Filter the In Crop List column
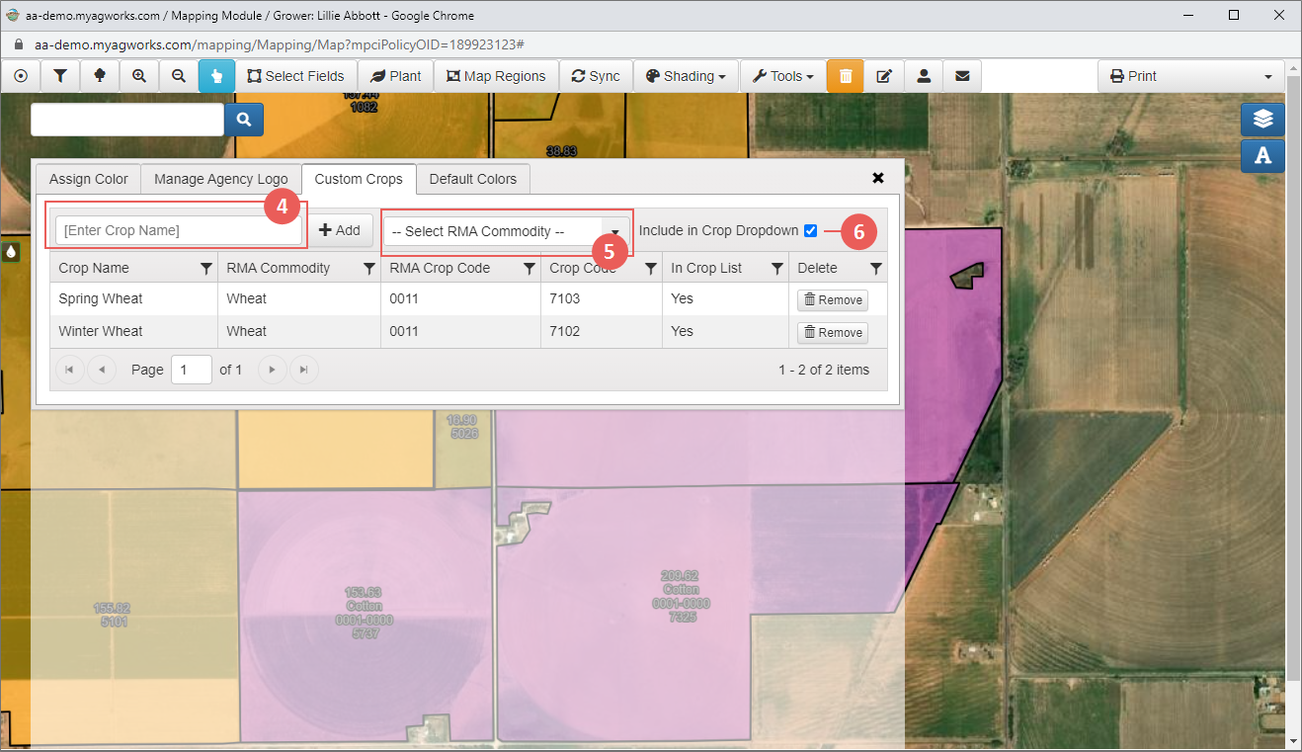1302x752 pixels. (x=777, y=268)
